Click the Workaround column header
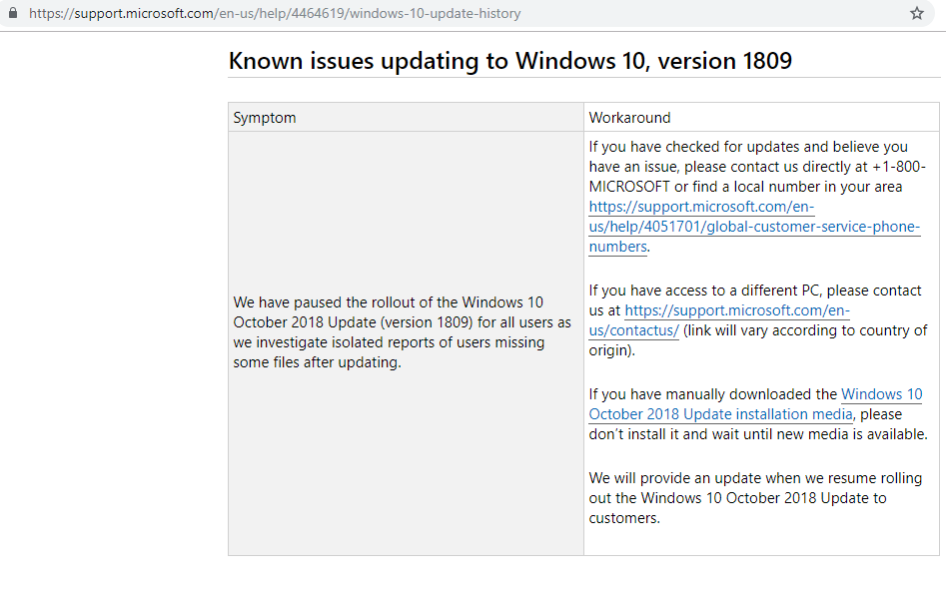 (x=629, y=118)
